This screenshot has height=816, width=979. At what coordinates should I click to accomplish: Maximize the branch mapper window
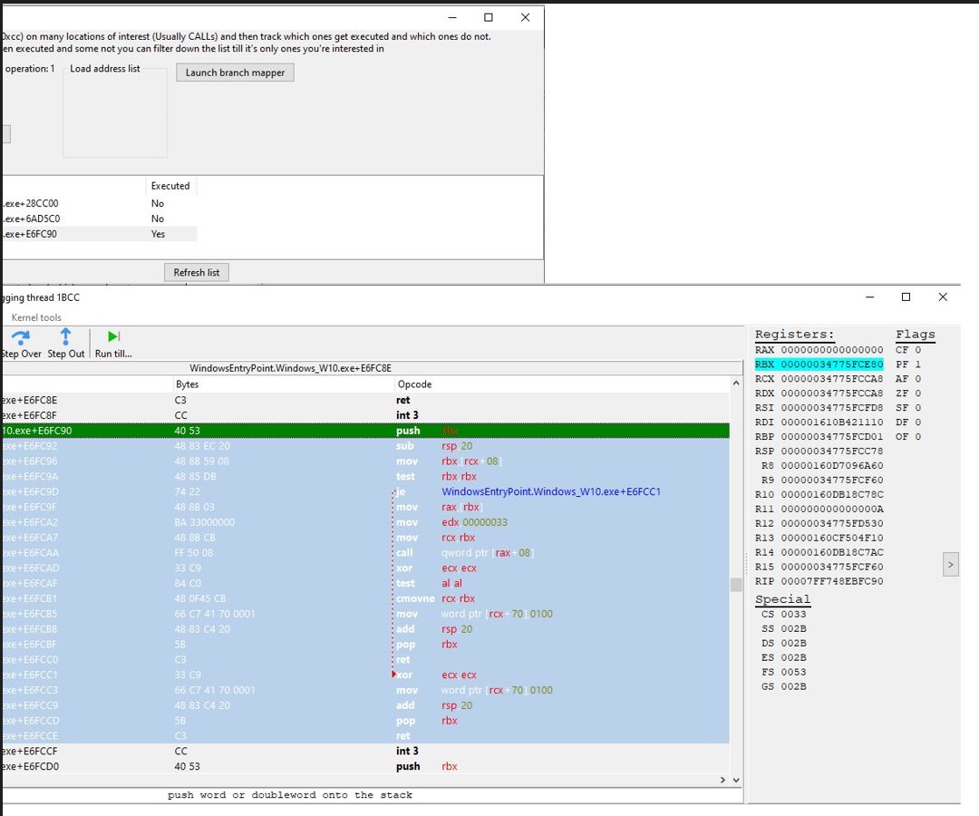click(489, 17)
